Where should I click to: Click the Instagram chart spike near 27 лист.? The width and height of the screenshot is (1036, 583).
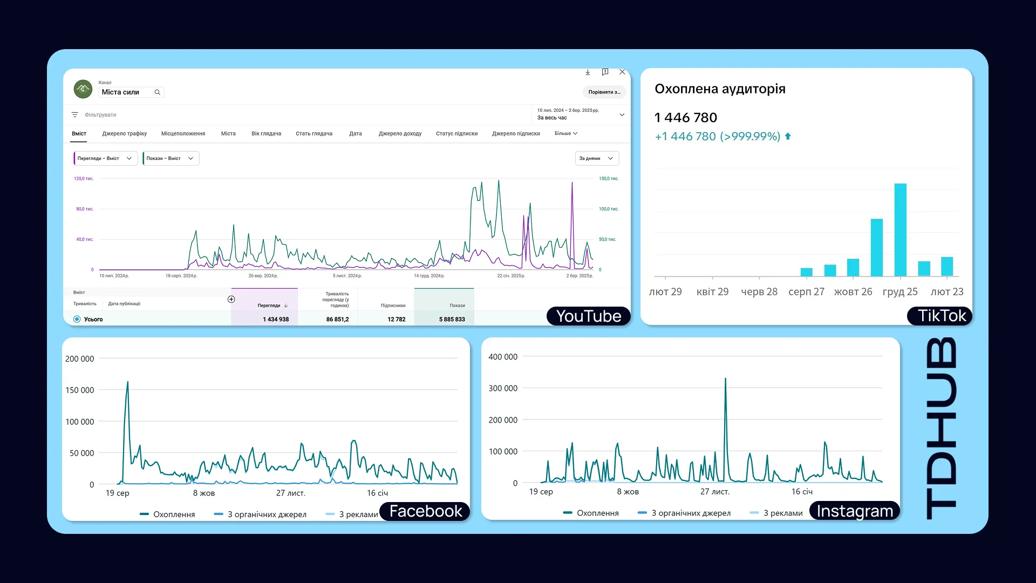(725, 379)
